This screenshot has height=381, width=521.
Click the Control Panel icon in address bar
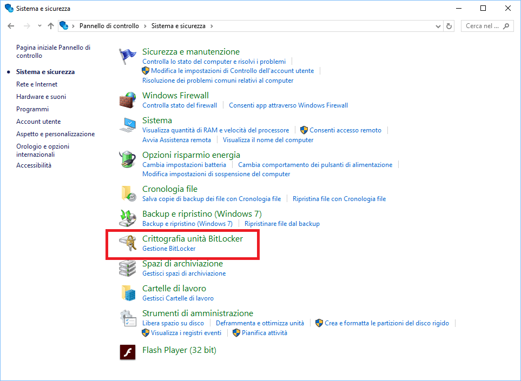click(x=64, y=25)
